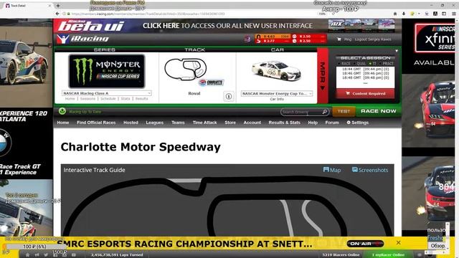Click the iRacing logo in header
Viewport: 459px width, 258px height.
pyautogui.click(x=82, y=39)
